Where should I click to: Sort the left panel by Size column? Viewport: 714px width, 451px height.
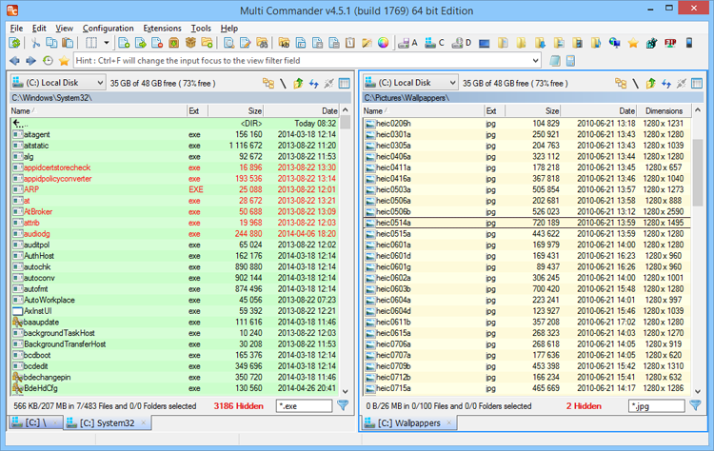point(256,110)
